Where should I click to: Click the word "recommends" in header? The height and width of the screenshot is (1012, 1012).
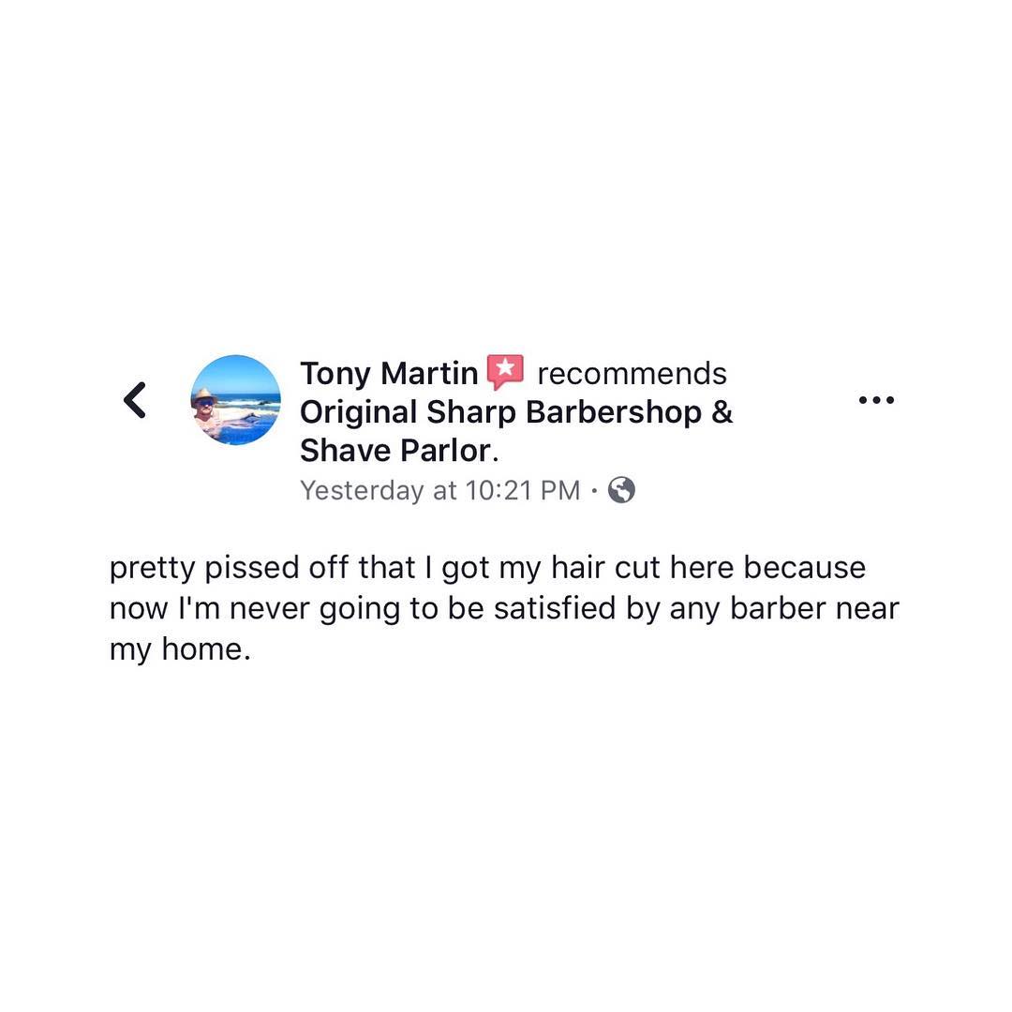(x=632, y=374)
